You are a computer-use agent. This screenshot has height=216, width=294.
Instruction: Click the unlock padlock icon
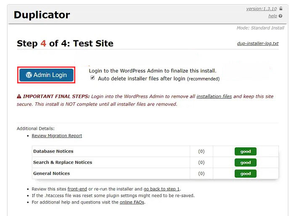coord(281,8)
